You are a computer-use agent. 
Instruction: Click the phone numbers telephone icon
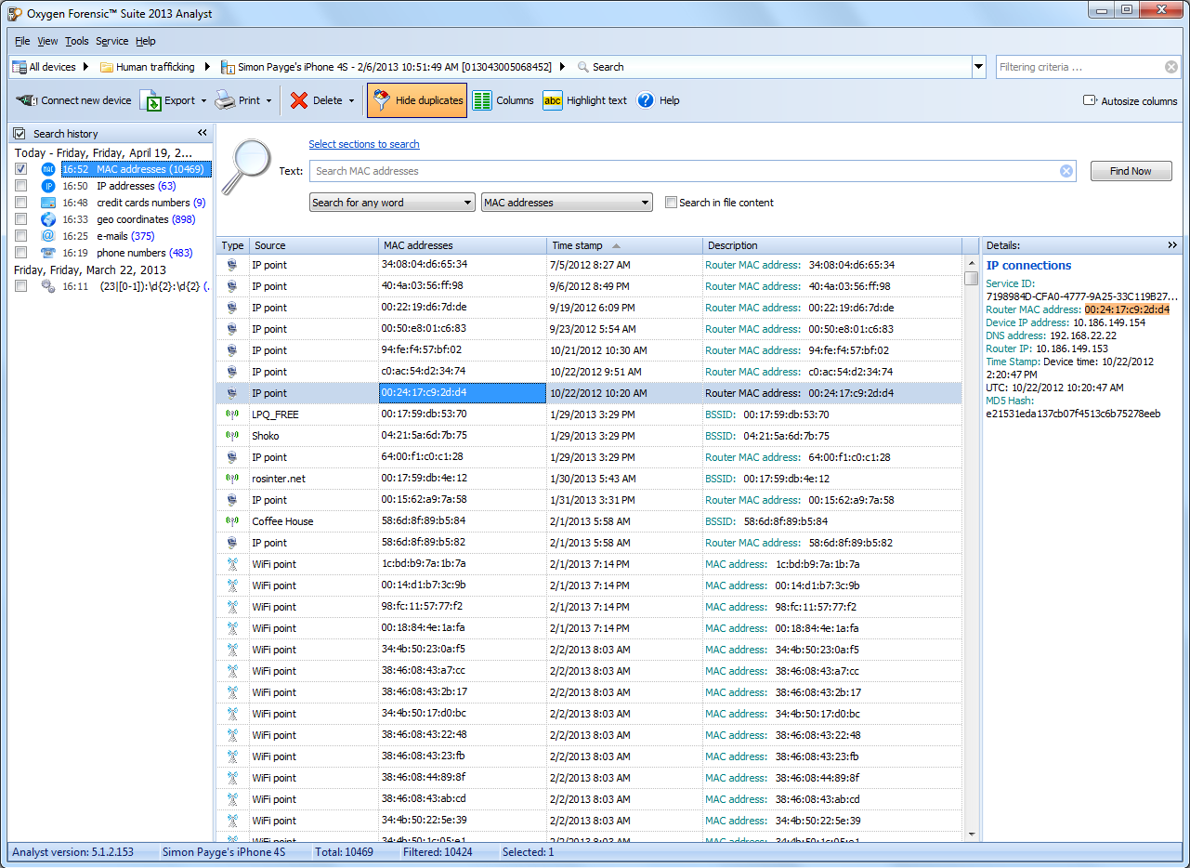click(x=48, y=253)
